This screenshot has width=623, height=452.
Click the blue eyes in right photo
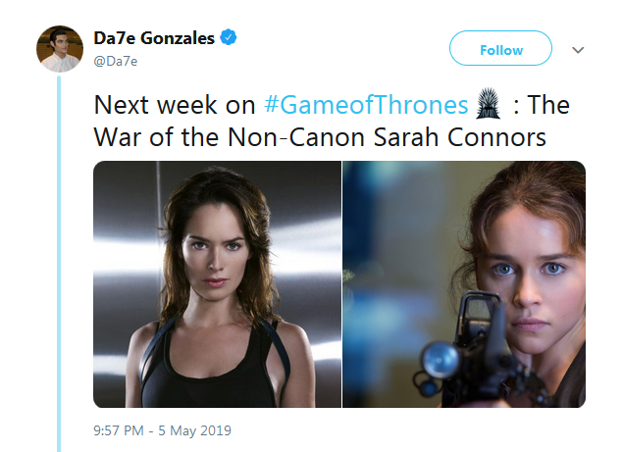[x=528, y=269]
